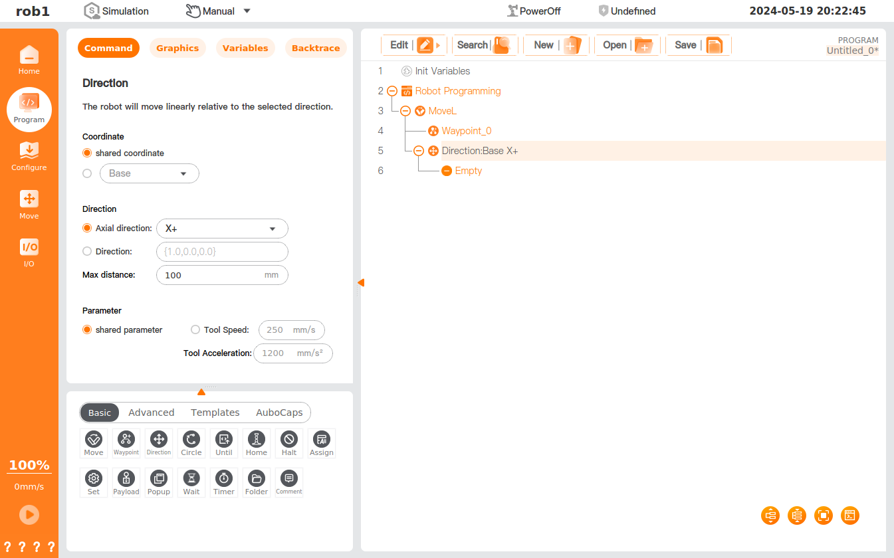Click the Circle command icon

coord(191,442)
